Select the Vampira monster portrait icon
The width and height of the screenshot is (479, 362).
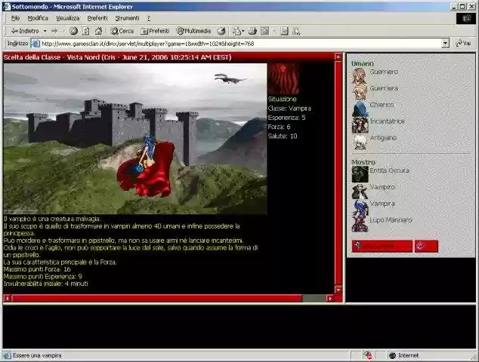point(360,207)
